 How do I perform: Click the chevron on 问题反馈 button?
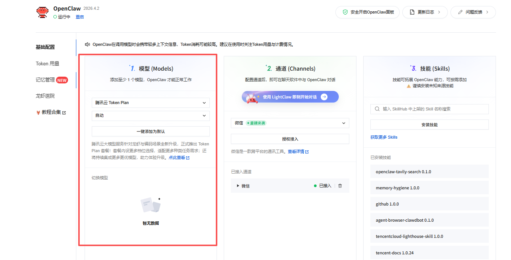487,12
